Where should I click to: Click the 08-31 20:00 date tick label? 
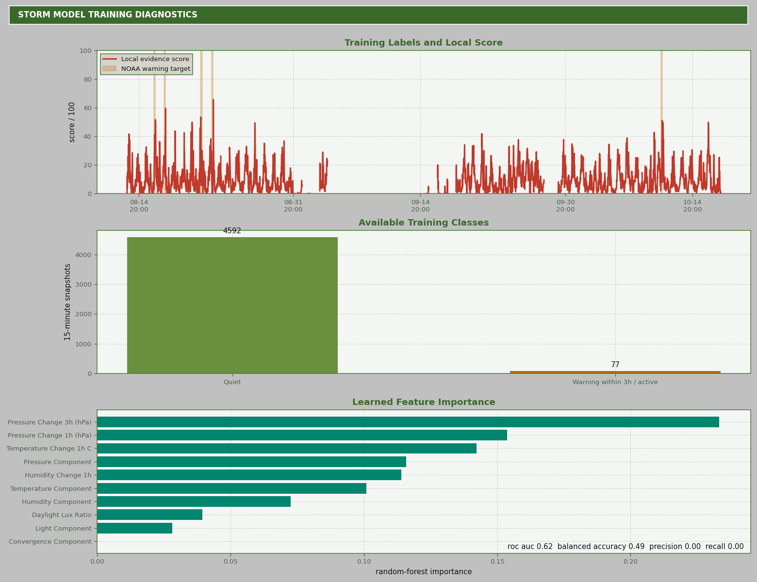click(293, 206)
